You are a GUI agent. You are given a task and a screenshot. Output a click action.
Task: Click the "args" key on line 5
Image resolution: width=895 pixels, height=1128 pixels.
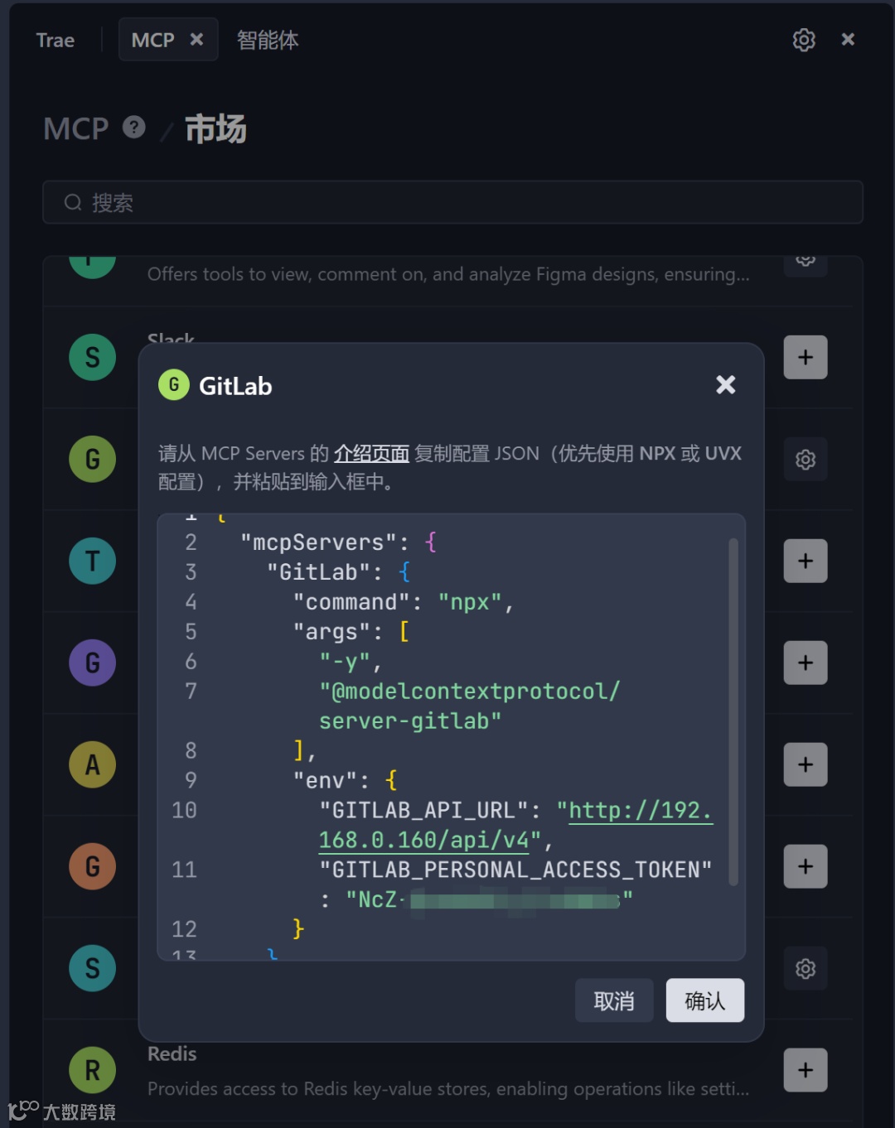tap(332, 632)
